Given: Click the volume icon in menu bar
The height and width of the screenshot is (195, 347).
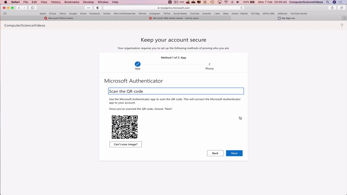Looking at the screenshot, I should click(x=238, y=2).
